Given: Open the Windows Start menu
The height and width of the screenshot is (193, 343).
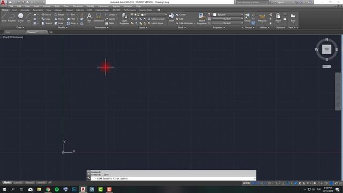Looking at the screenshot, I should (x=4, y=189).
